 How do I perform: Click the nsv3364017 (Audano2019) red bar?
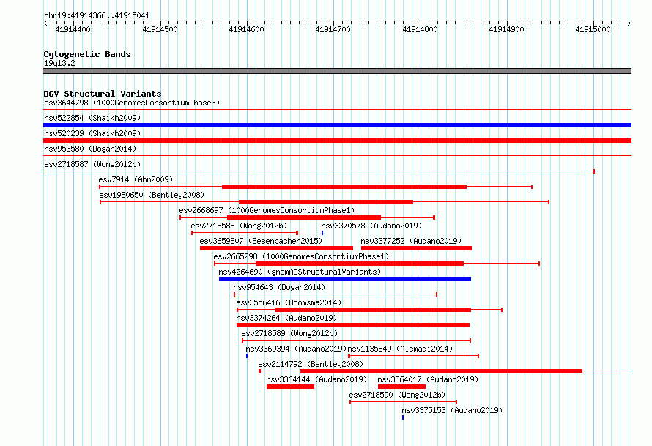[401, 387]
